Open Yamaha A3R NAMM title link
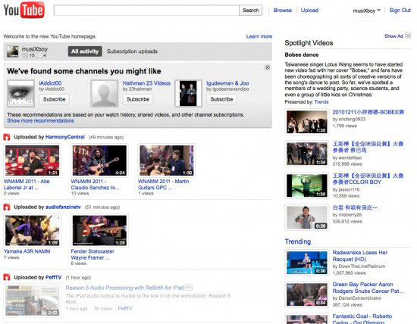The height and width of the screenshot is (324, 417). [x=27, y=251]
